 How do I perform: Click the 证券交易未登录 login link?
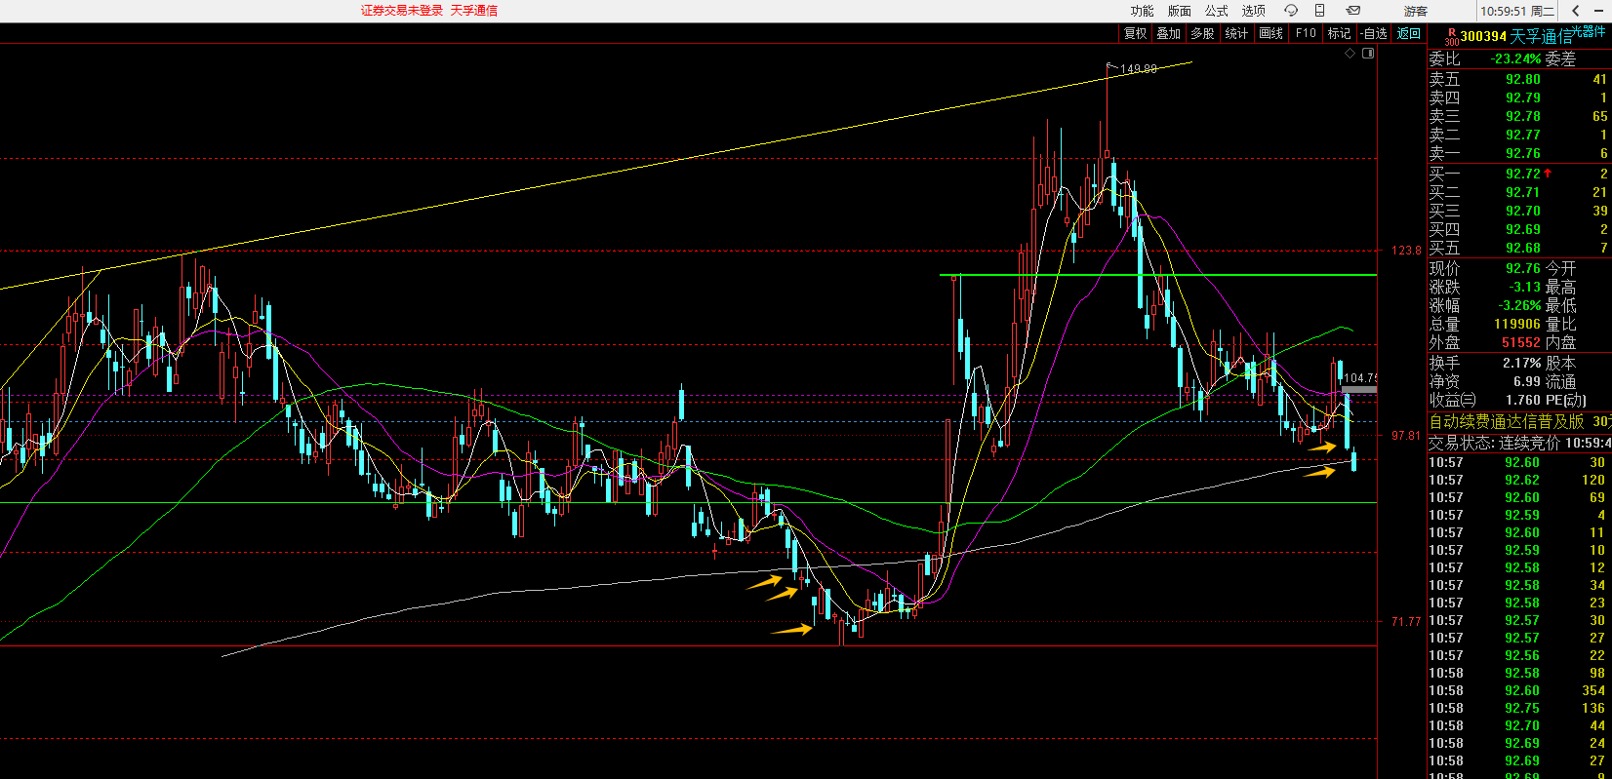(402, 11)
